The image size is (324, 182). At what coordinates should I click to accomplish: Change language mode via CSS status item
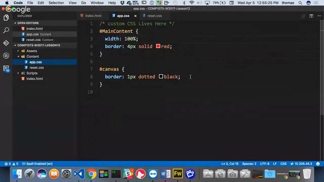(x=283, y=164)
